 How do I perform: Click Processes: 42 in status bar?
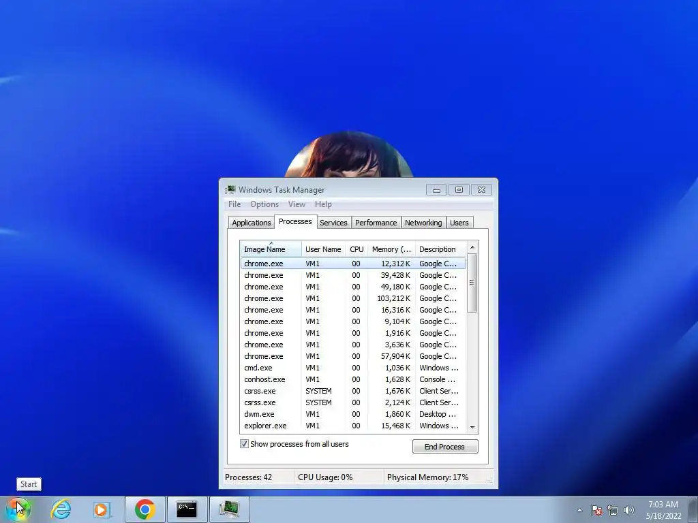248,477
